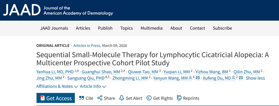Expand Affiliations & Notes section
This screenshot has width=279, height=106.
pos(57,86)
